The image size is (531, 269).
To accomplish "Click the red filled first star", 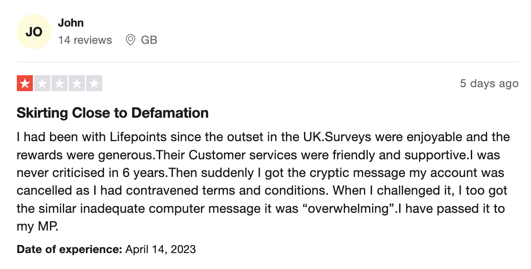I will pyautogui.click(x=24, y=83).
